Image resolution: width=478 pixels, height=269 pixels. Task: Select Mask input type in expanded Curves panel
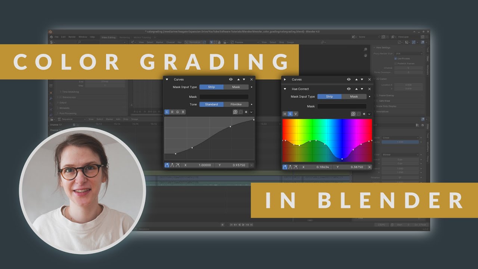(236, 87)
